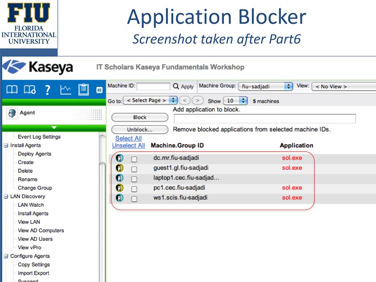
Task: Open Install Agents under LAN Discovery
Action: (33, 213)
